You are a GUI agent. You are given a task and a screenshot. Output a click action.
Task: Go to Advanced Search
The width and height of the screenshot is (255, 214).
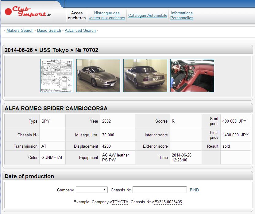click(80, 30)
